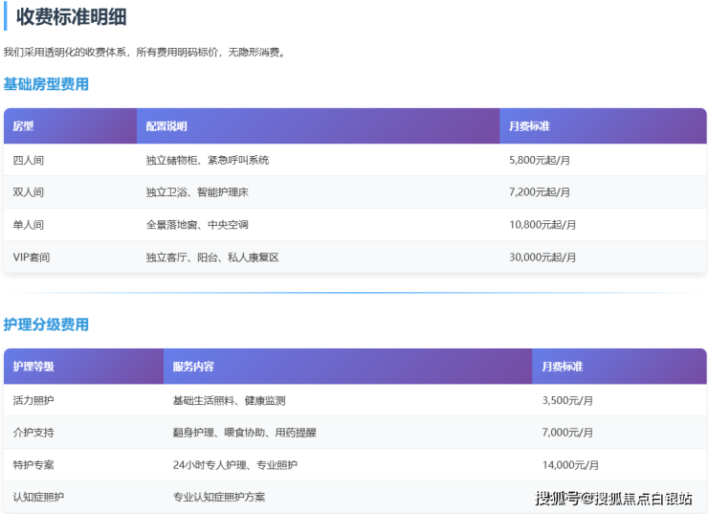Click the 特护专案 care level cell
708x514 pixels.
click(x=33, y=465)
